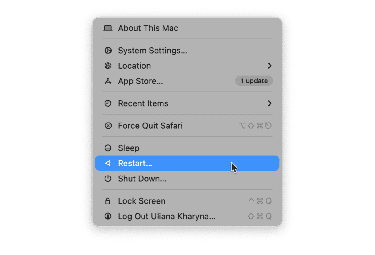This screenshot has width=375, height=255.
Task: Click the power symbol beside Shut Down
Action: pos(108,179)
